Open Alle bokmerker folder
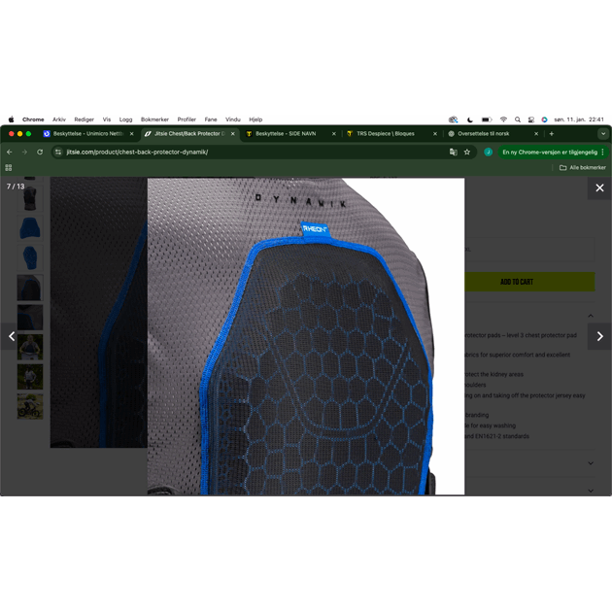 [582, 167]
